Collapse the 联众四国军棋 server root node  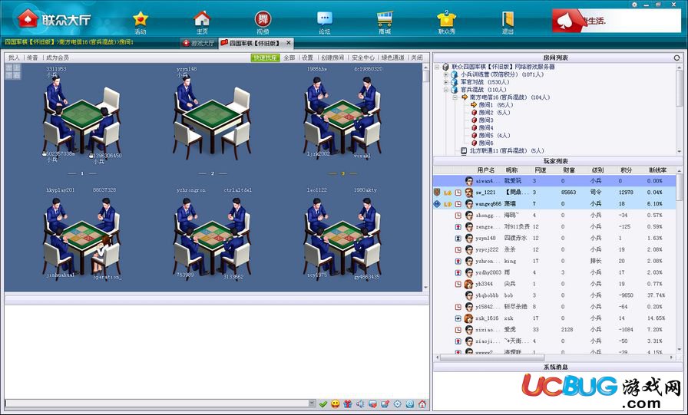click(437, 67)
